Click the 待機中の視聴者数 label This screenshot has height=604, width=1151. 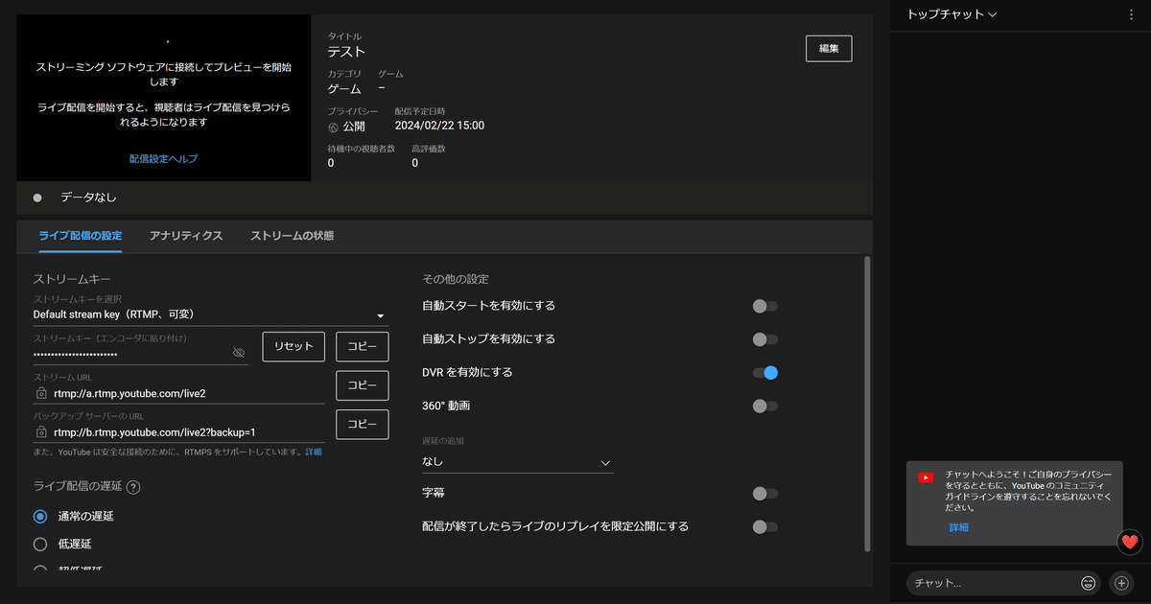point(362,149)
